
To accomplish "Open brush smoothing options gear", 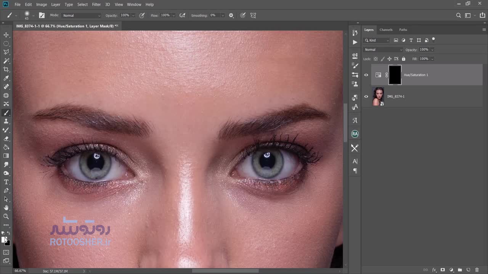I will tap(231, 16).
